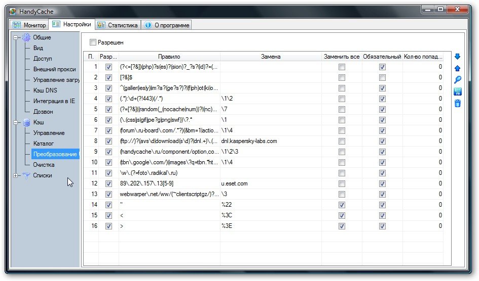The width and height of the screenshot is (479, 281).
Task: Enable the Разрешен checkbox
Action: [x=93, y=42]
